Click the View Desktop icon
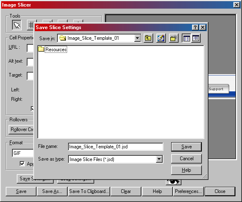 161,38
